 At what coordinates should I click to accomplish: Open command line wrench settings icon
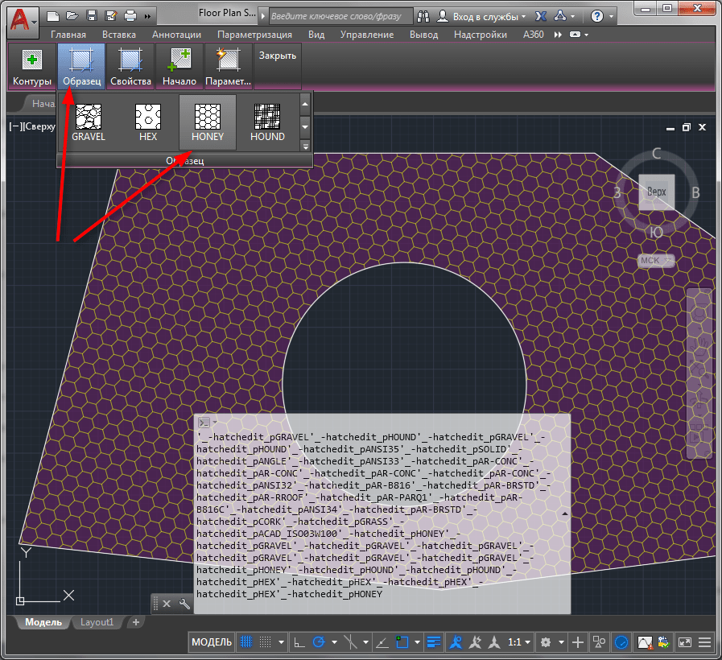(184, 604)
